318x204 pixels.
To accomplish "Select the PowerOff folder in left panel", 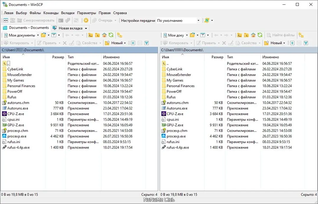I will (x=14, y=92).
